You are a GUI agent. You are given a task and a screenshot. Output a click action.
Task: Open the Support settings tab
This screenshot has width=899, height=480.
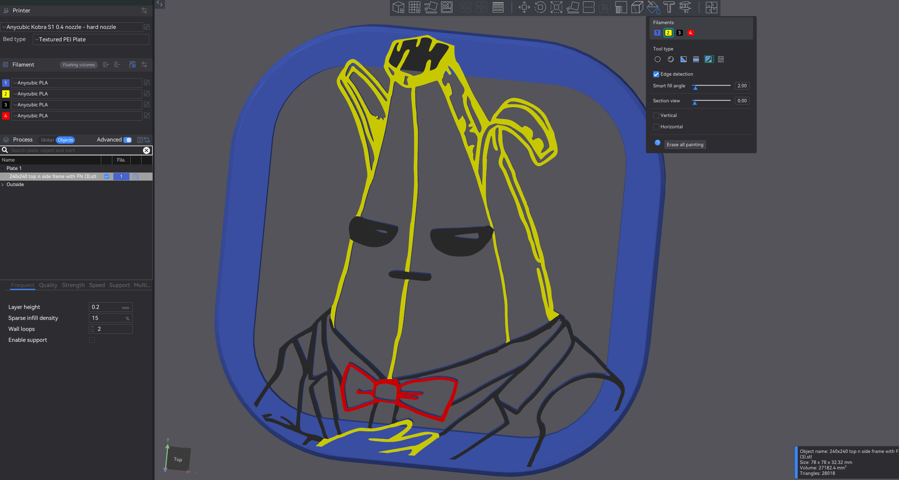click(x=120, y=285)
